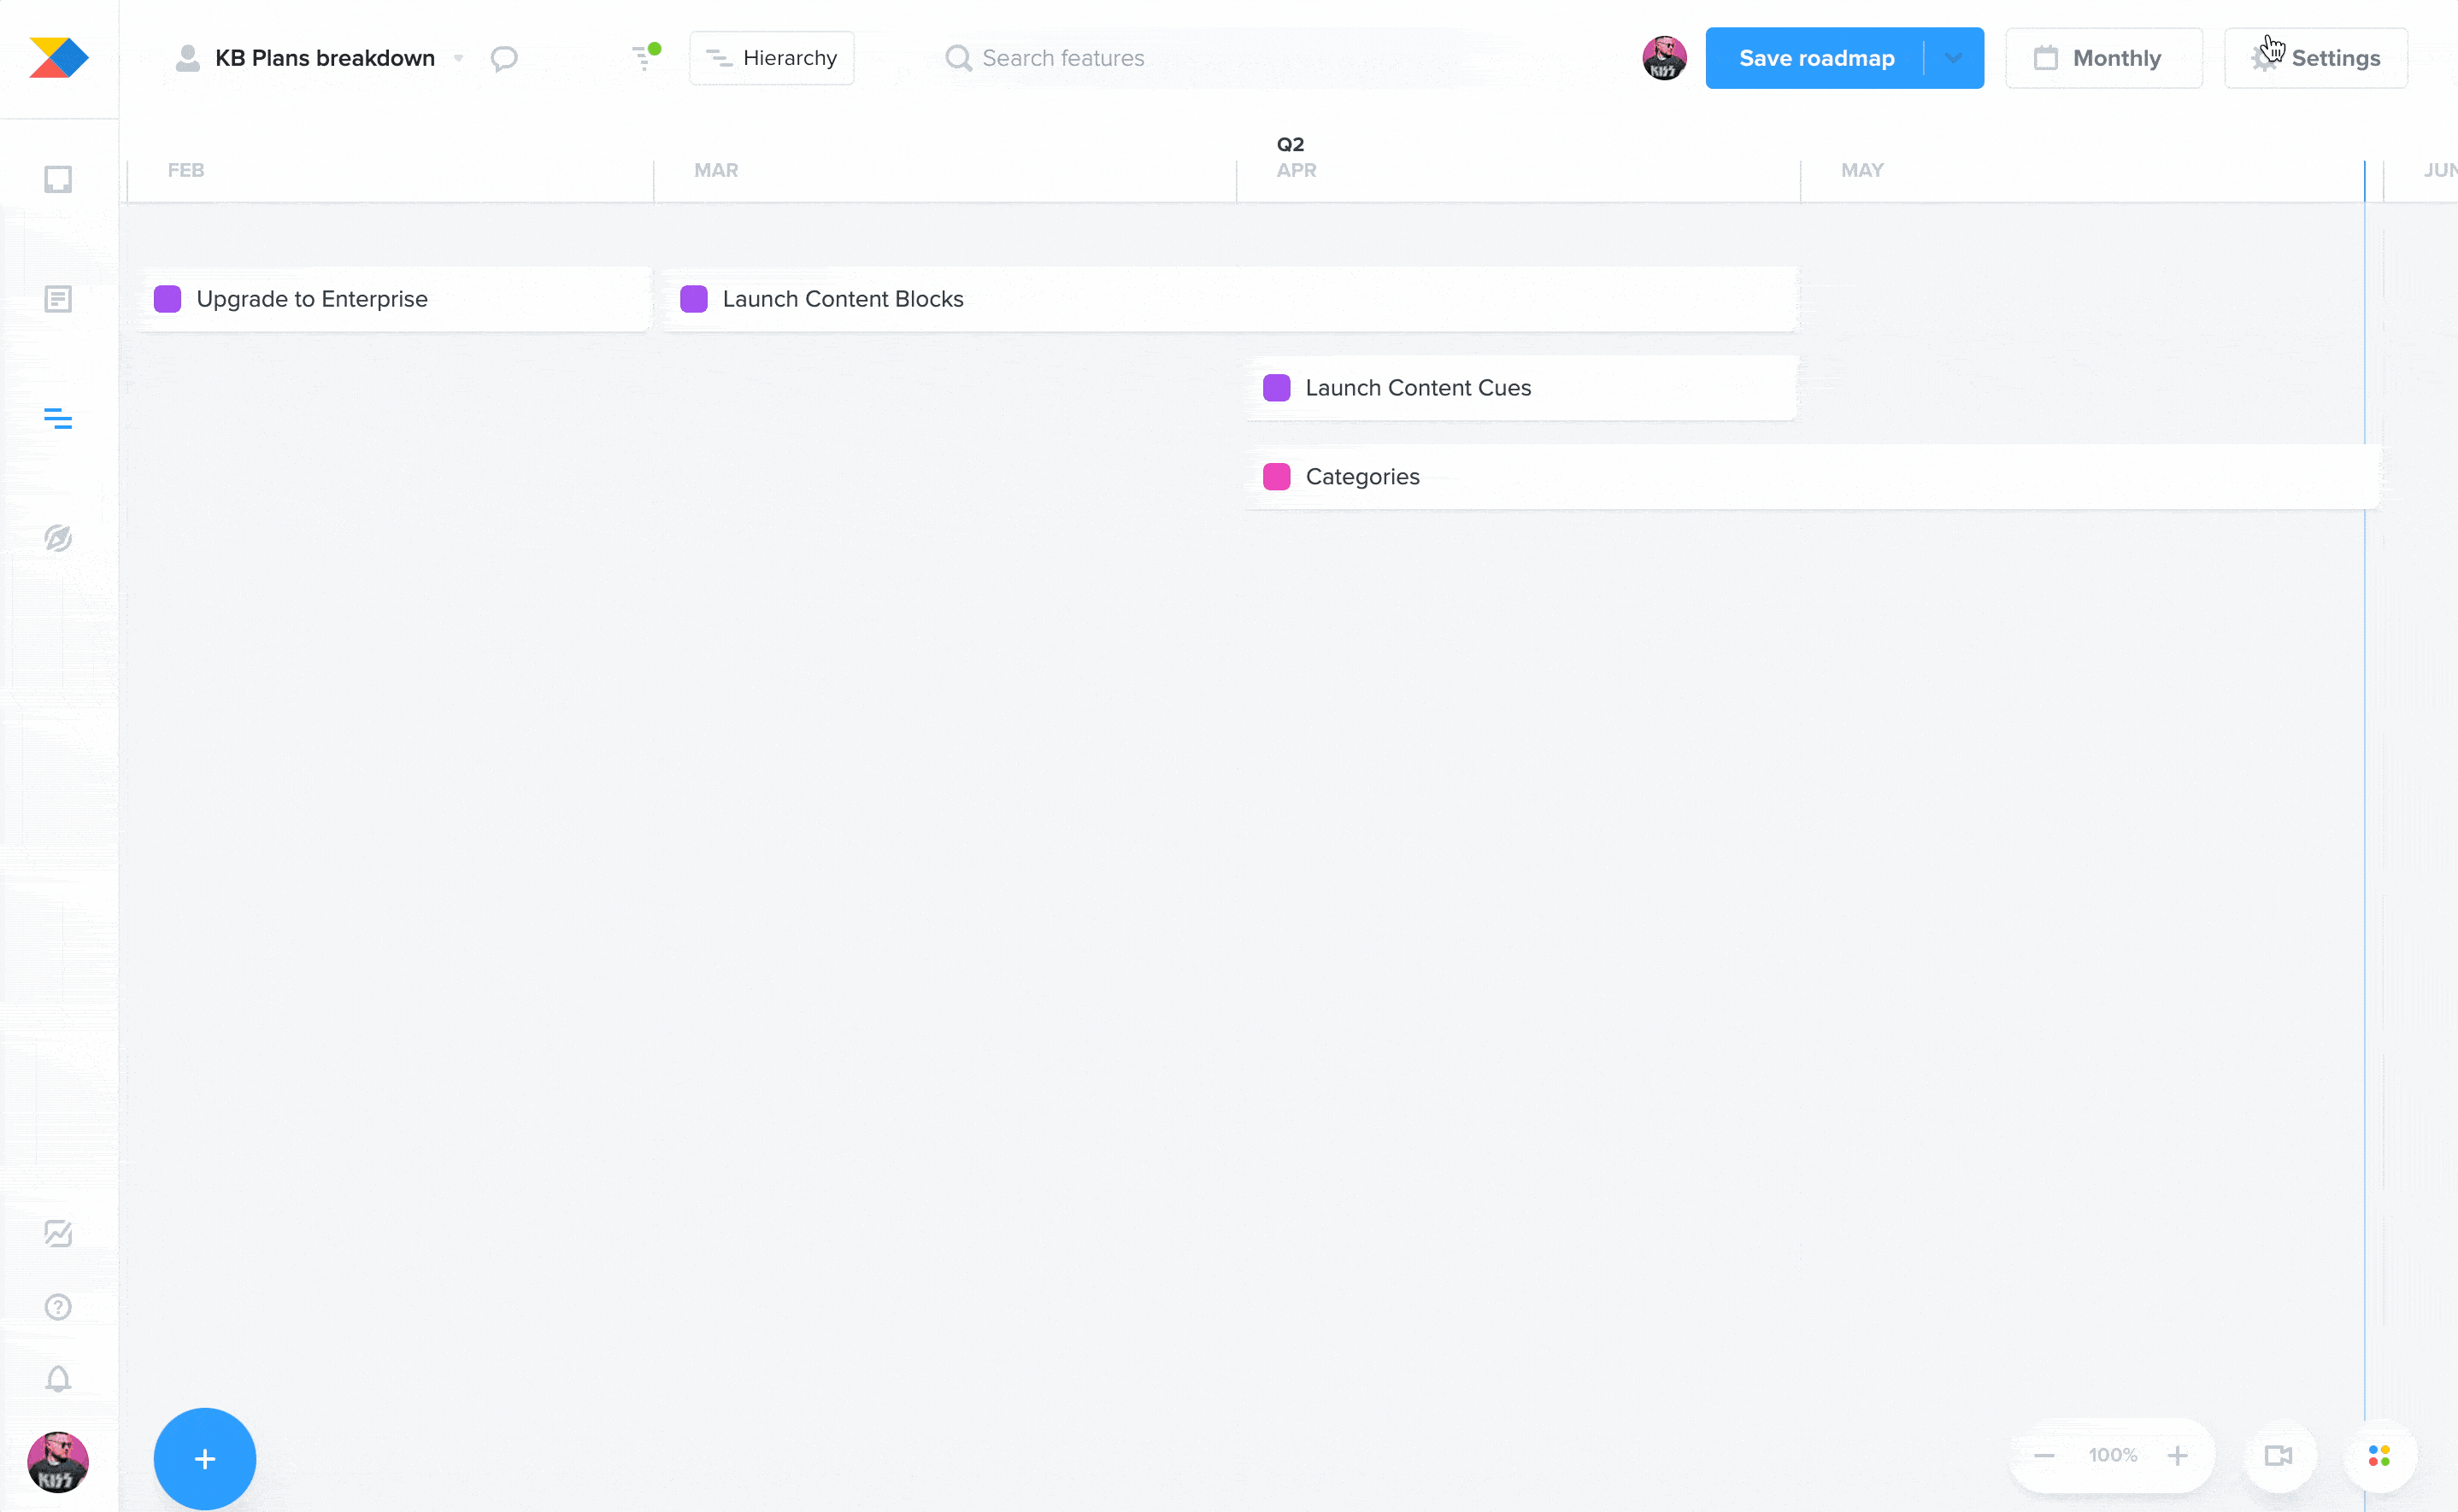The width and height of the screenshot is (2458, 1512).
Task: Click the collaborator avatar next to Save roadmap
Action: tap(1665, 58)
